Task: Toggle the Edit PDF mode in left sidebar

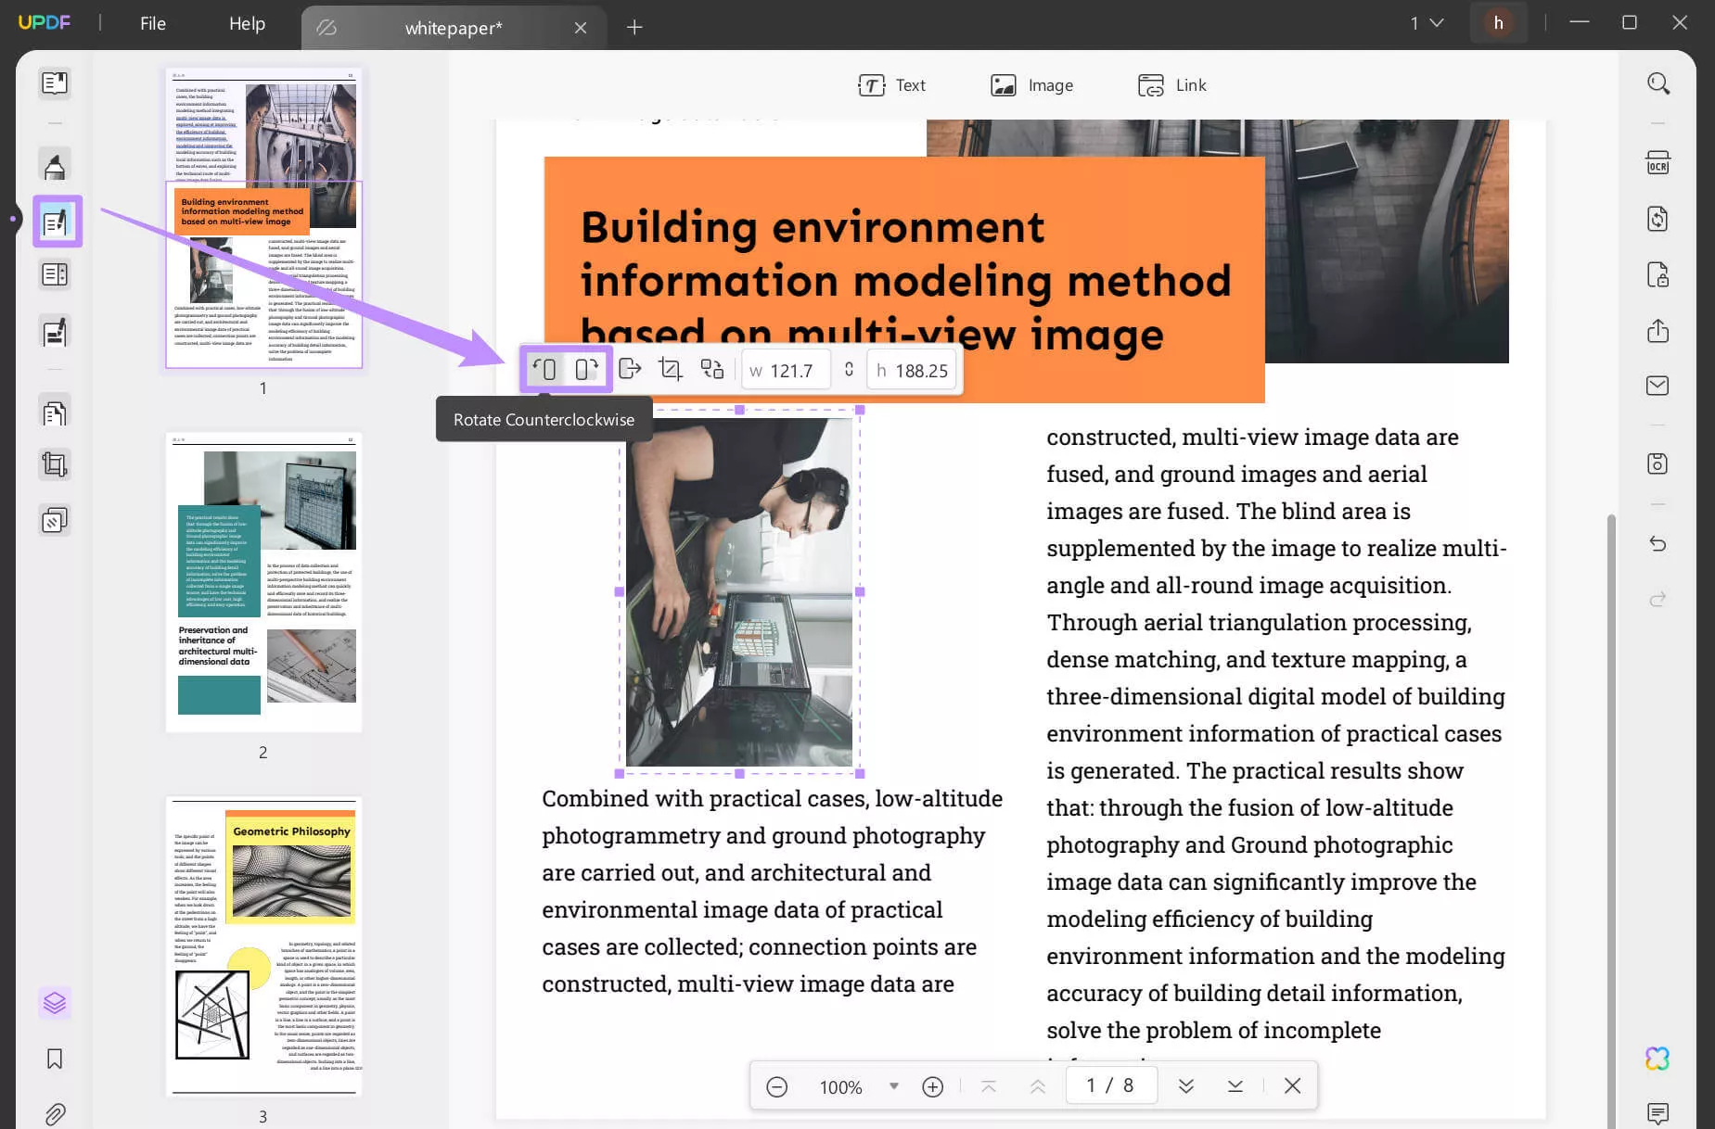Action: (56, 222)
